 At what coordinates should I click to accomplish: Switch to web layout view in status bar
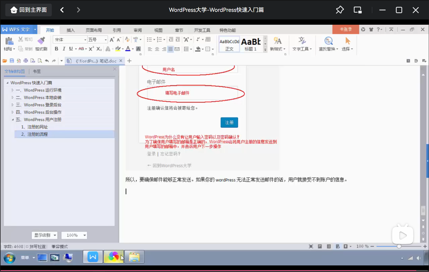point(338,247)
